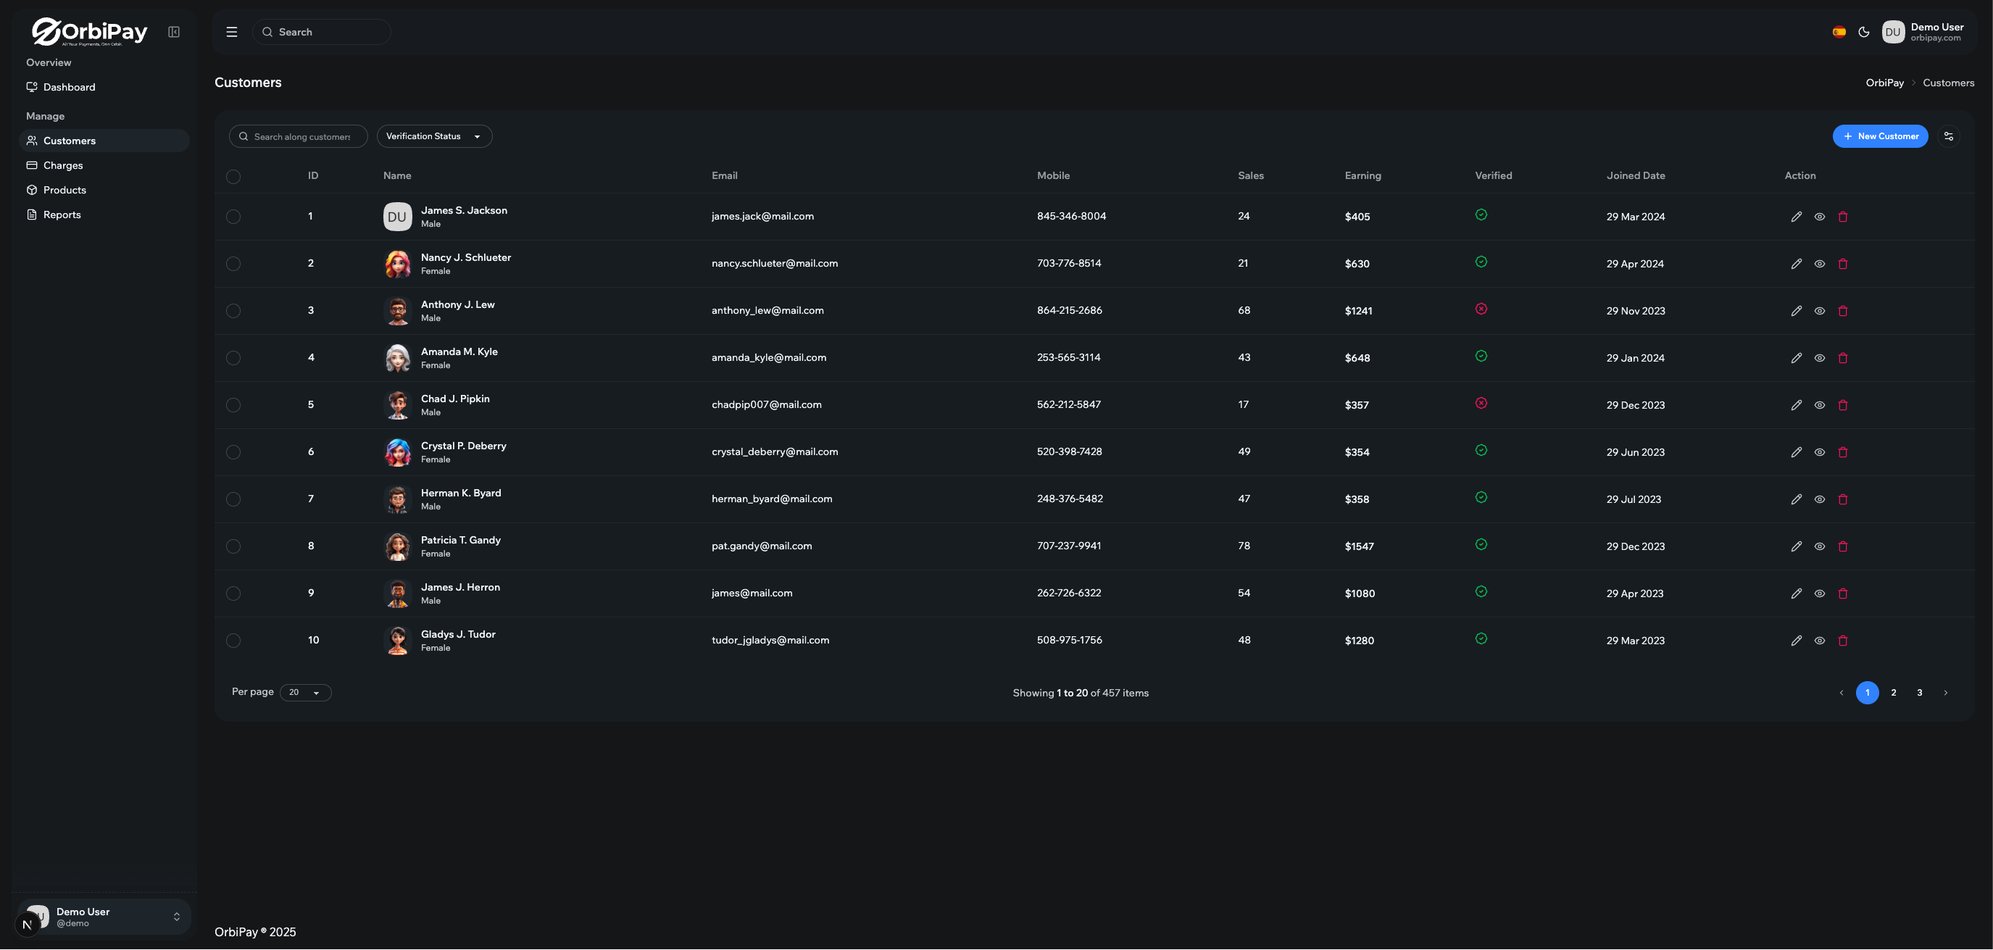
Task: Go to Charges in sidebar
Action: click(x=62, y=165)
